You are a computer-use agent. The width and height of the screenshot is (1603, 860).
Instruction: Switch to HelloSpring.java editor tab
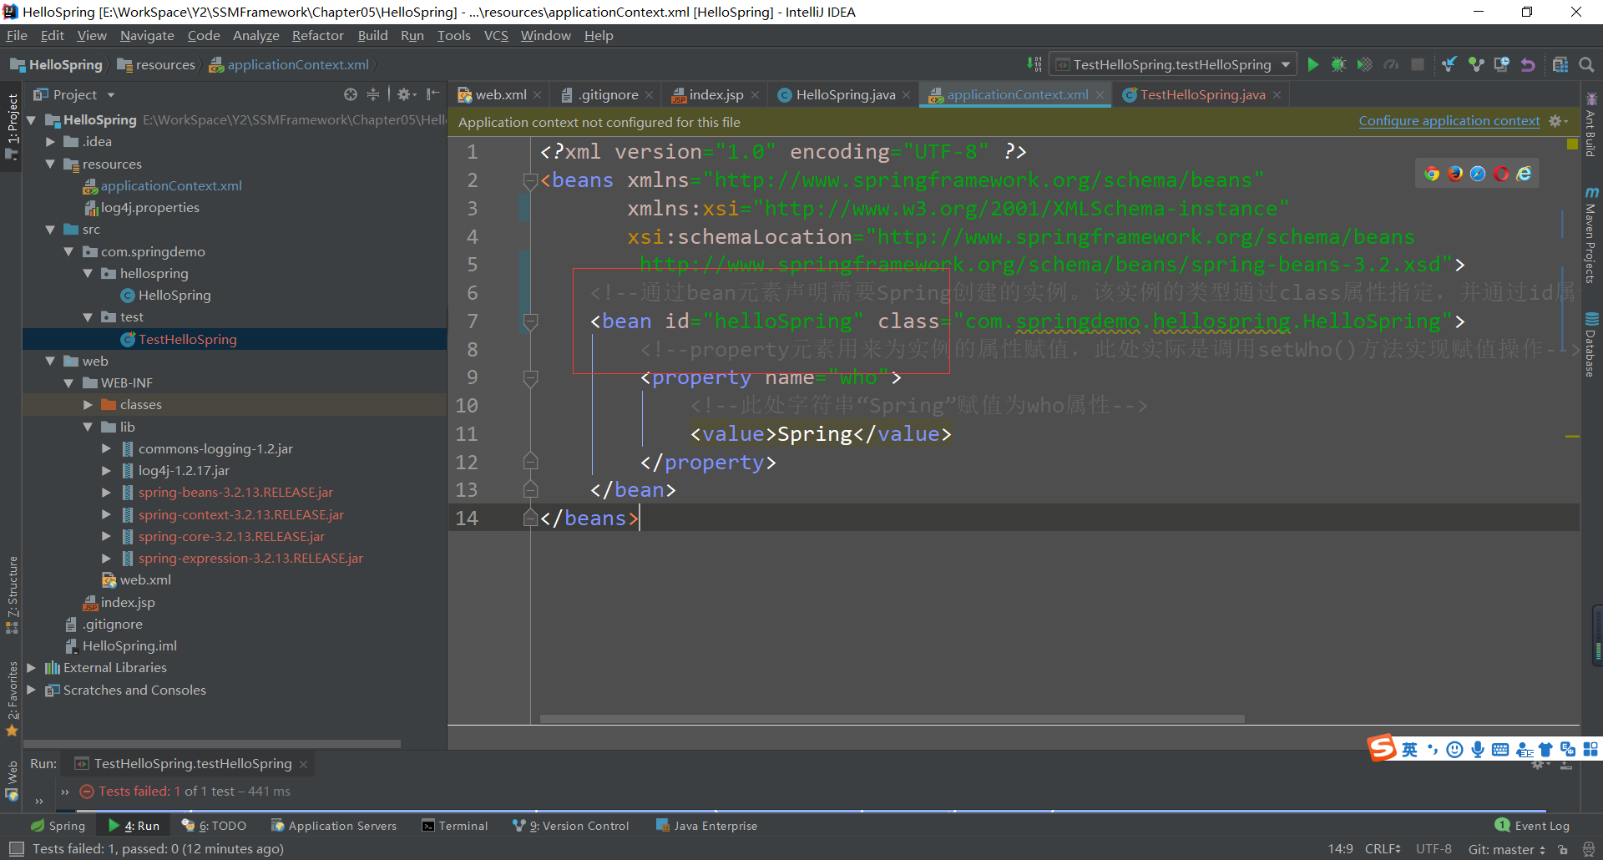(x=845, y=94)
